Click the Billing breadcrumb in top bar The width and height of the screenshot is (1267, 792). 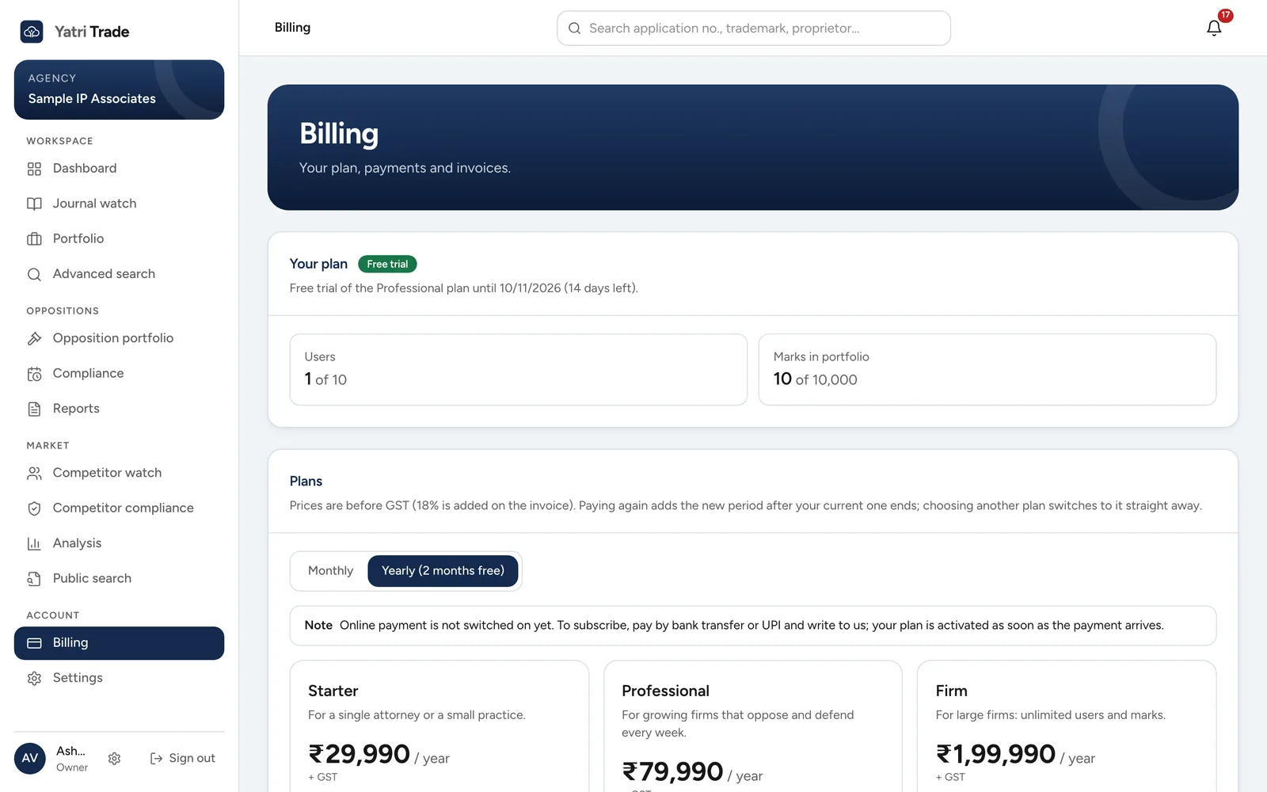tap(292, 28)
